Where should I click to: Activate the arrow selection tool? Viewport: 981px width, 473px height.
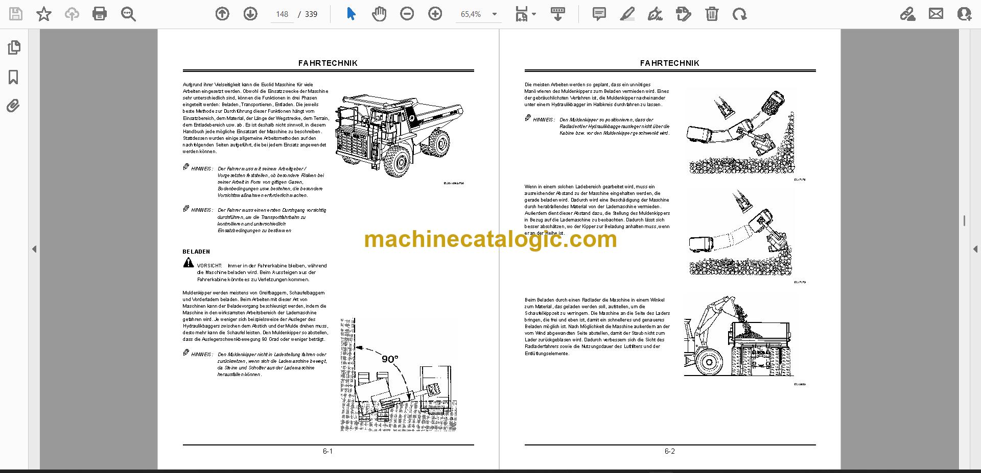[x=351, y=14]
